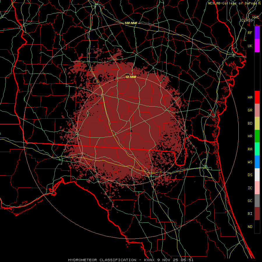
Task: Click the RA light green legend swatch
Action: coord(257,149)
